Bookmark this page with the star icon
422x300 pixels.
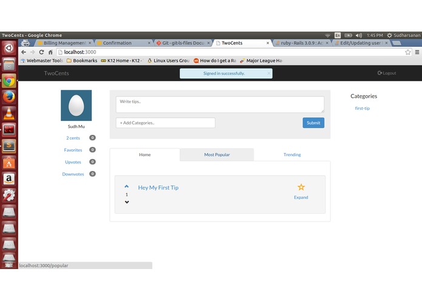click(x=408, y=52)
